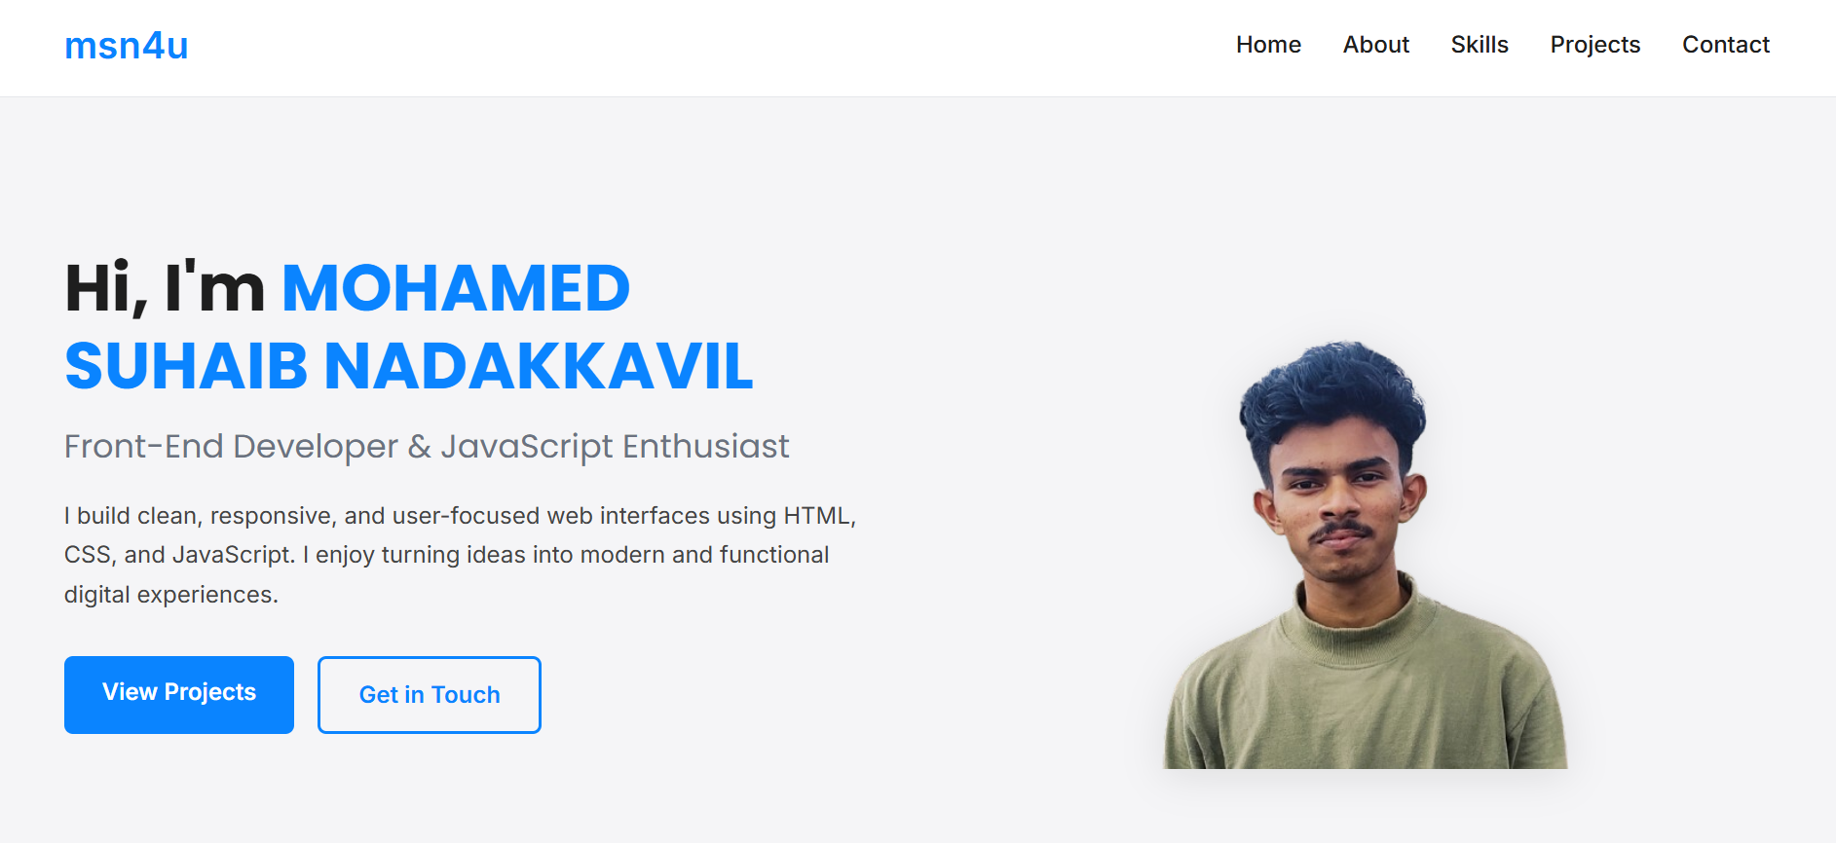The height and width of the screenshot is (843, 1836).
Task: Click the Get in Touch button
Action: (x=430, y=694)
